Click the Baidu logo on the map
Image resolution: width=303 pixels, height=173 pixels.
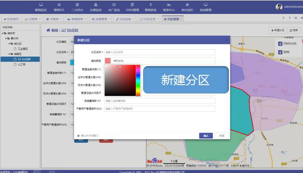tap(155, 160)
